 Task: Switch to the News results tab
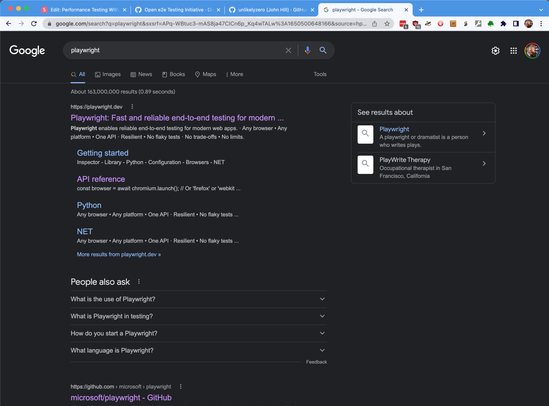[x=141, y=74]
